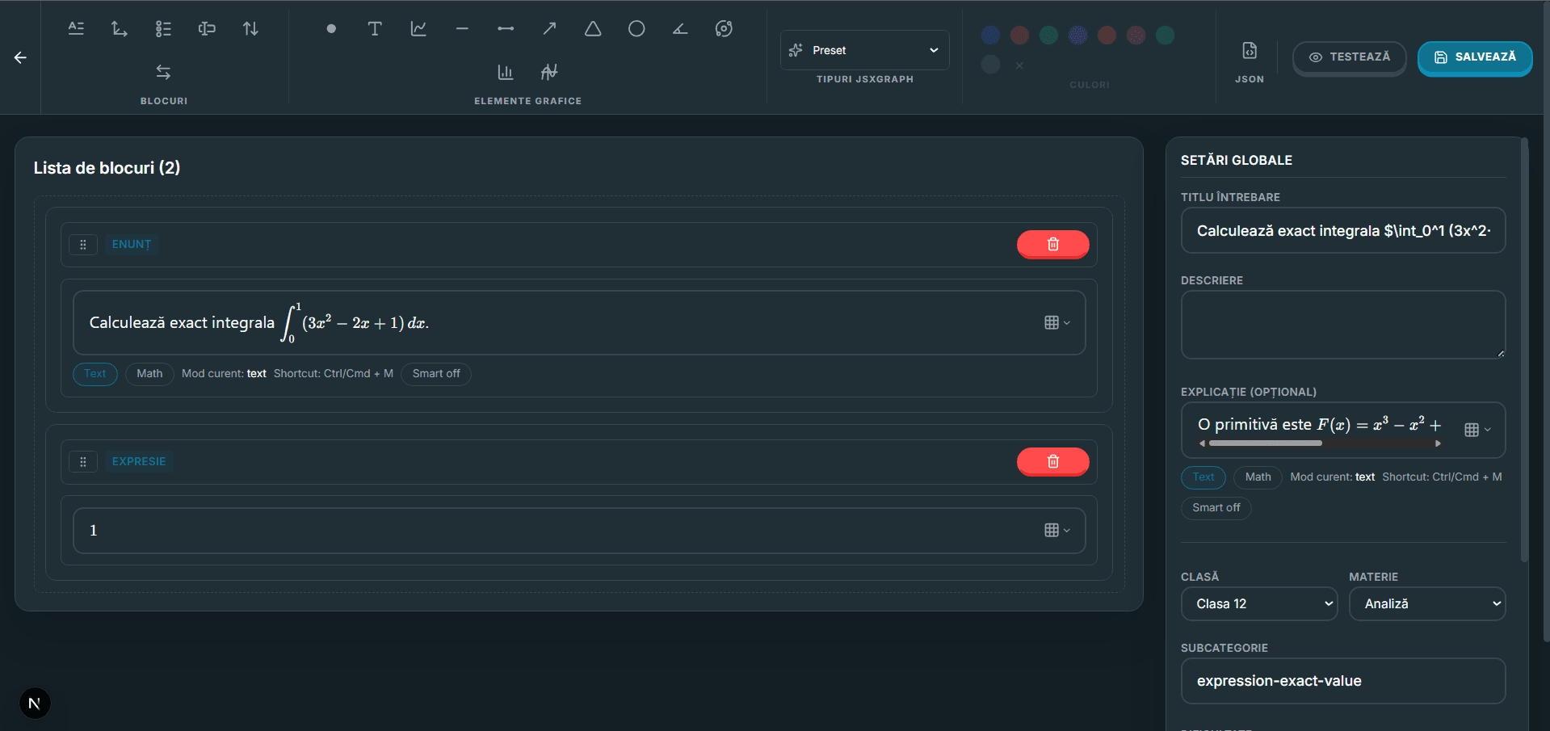Select the orbit-shaped graphic element
Image resolution: width=1550 pixels, height=731 pixels.
(x=724, y=28)
